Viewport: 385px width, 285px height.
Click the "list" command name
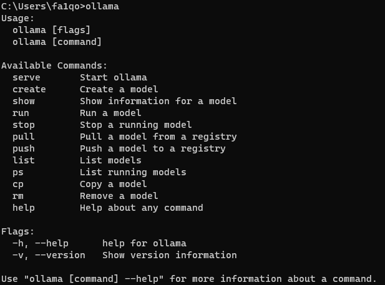click(x=24, y=160)
